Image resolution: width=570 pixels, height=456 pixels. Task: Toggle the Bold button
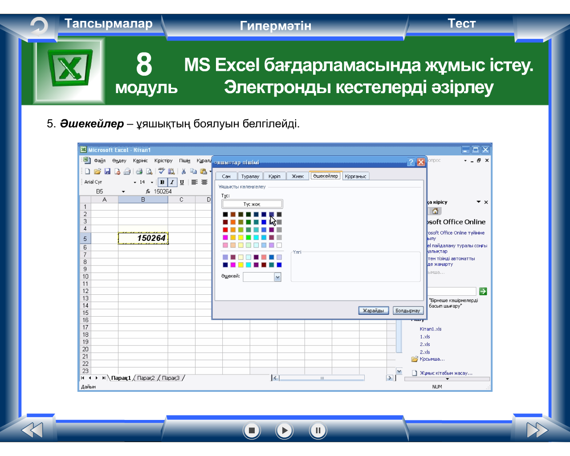[162, 182]
